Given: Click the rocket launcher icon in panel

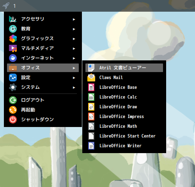Looking at the screenshot, I should [6, 6].
